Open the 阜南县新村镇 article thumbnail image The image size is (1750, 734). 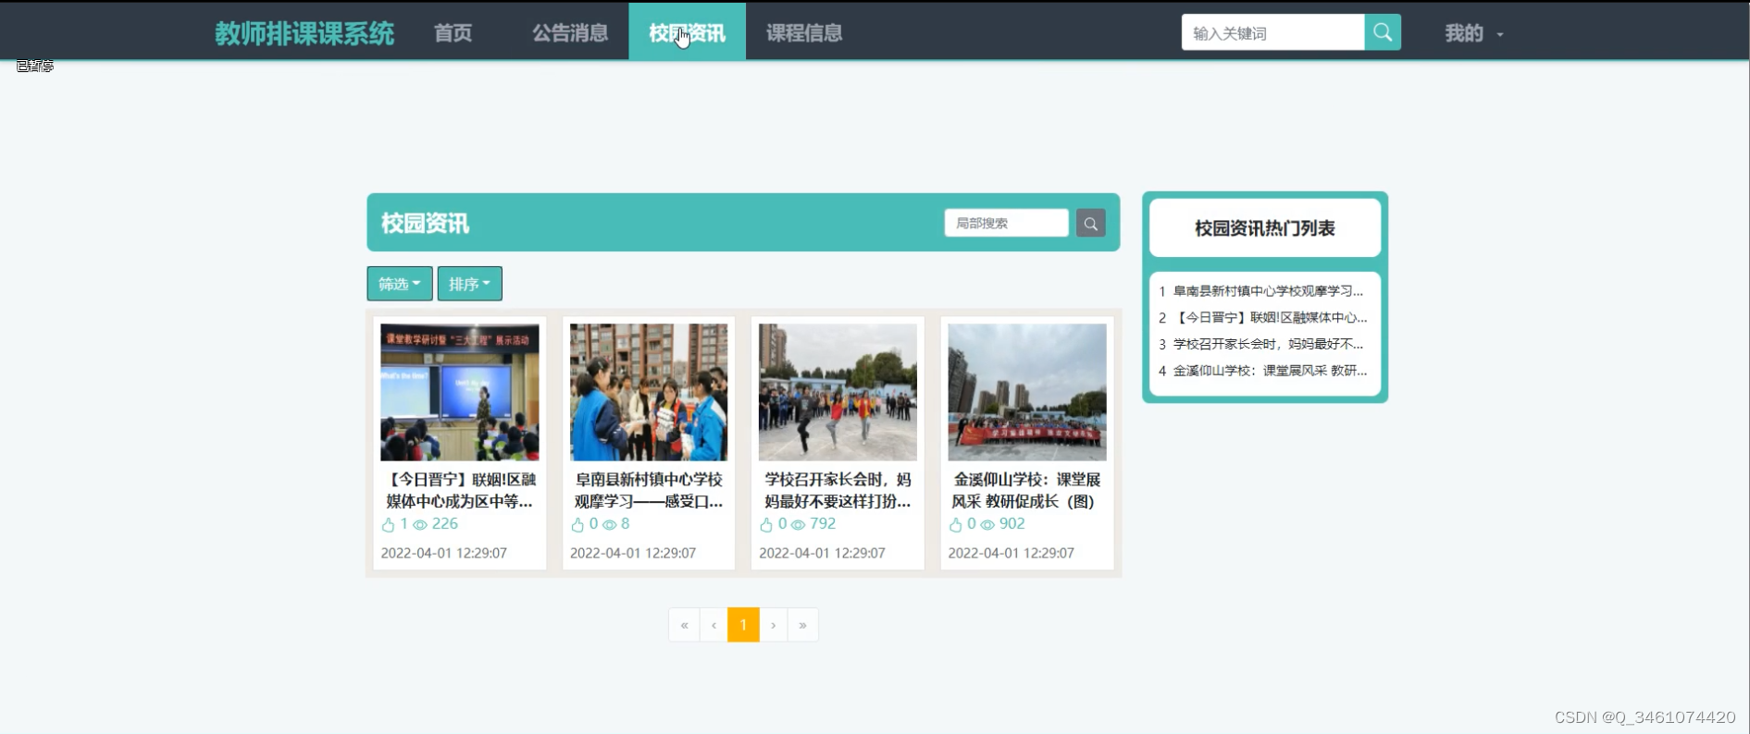click(x=649, y=392)
